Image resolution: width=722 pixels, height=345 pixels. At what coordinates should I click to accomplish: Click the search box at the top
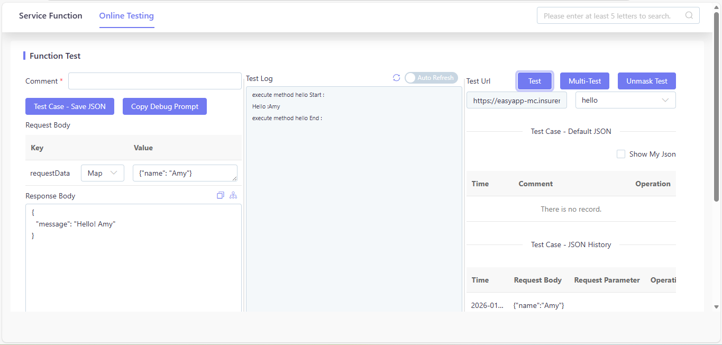point(618,15)
